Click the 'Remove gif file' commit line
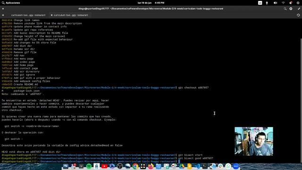The height and width of the screenshot is (170, 302). click(19, 52)
